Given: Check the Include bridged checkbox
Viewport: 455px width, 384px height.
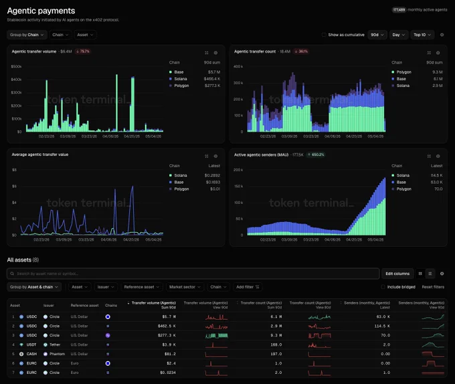Looking at the screenshot, I should point(383,287).
